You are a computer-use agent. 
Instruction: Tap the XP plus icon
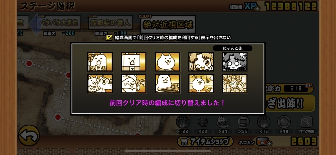(x=258, y=8)
